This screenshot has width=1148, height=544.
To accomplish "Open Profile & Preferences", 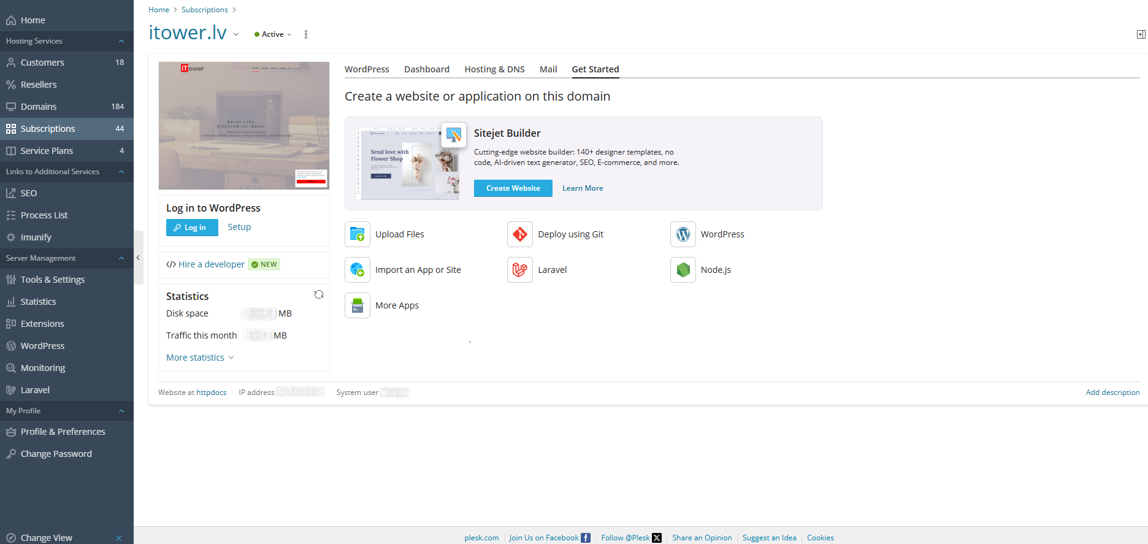I will pos(66,432).
